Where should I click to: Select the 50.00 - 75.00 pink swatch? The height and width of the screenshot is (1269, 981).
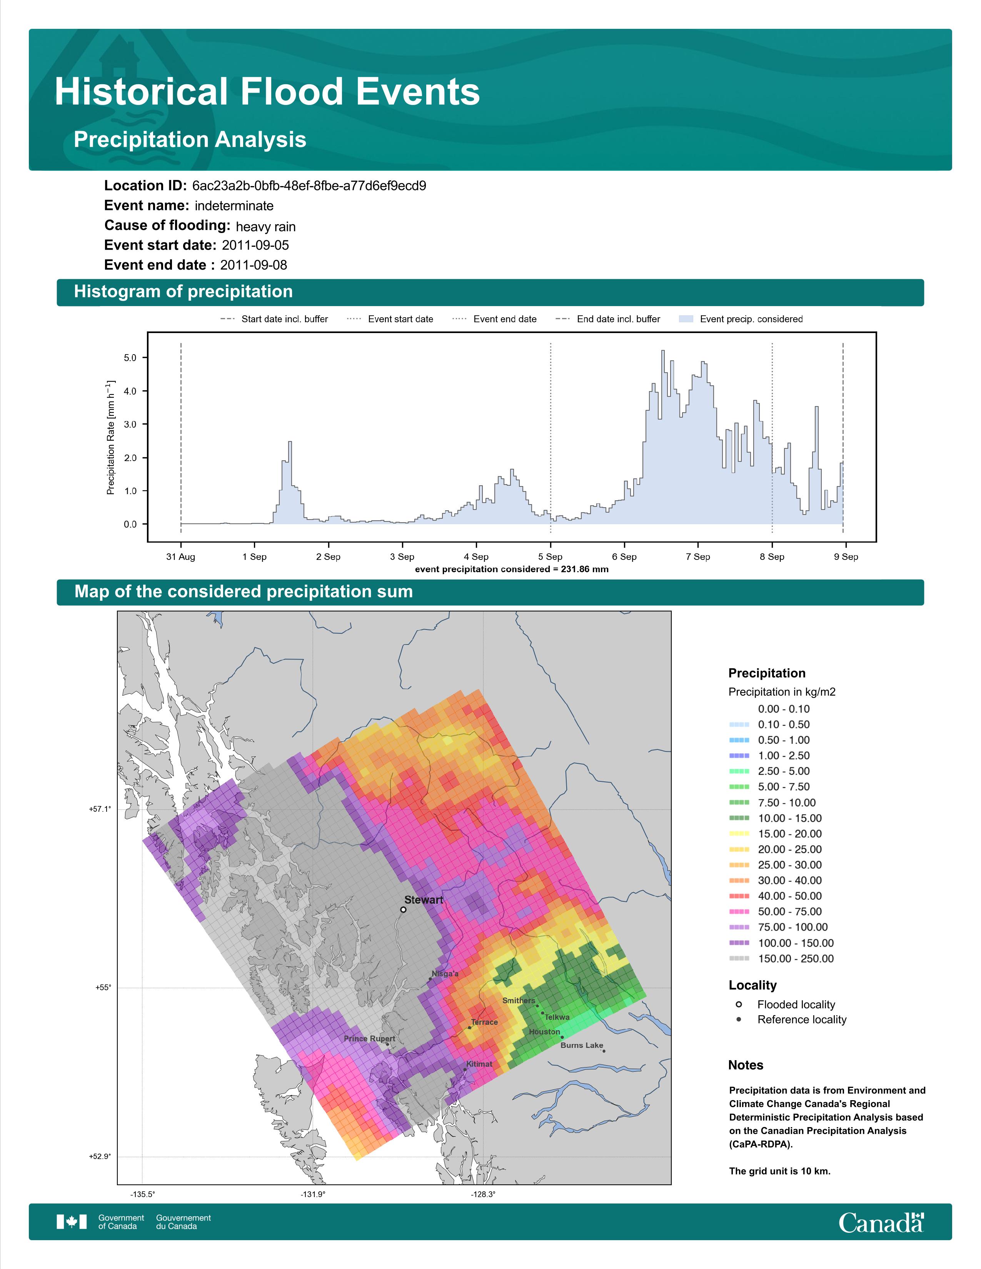click(739, 912)
